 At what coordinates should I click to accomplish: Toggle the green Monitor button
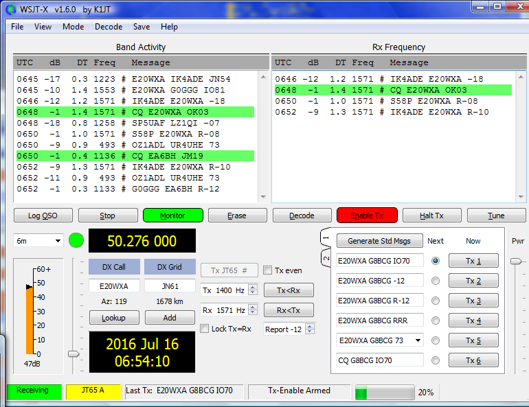tap(173, 216)
